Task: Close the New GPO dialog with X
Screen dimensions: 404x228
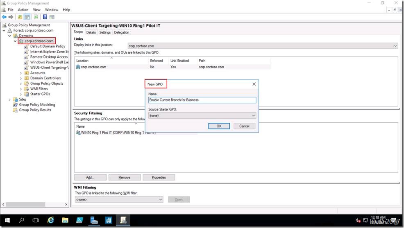Action: coord(254,84)
